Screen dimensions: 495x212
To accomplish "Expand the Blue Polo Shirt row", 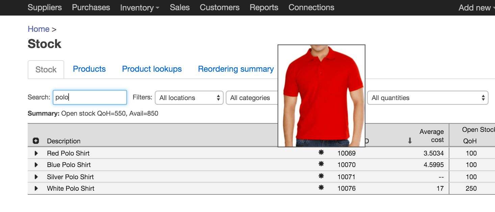I will [x=36, y=165].
